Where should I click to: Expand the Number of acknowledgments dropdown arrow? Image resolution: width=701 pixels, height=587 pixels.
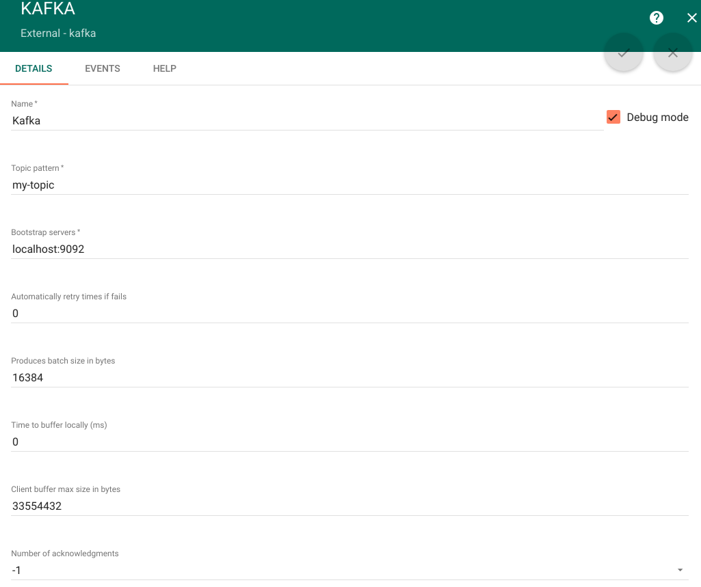(680, 570)
